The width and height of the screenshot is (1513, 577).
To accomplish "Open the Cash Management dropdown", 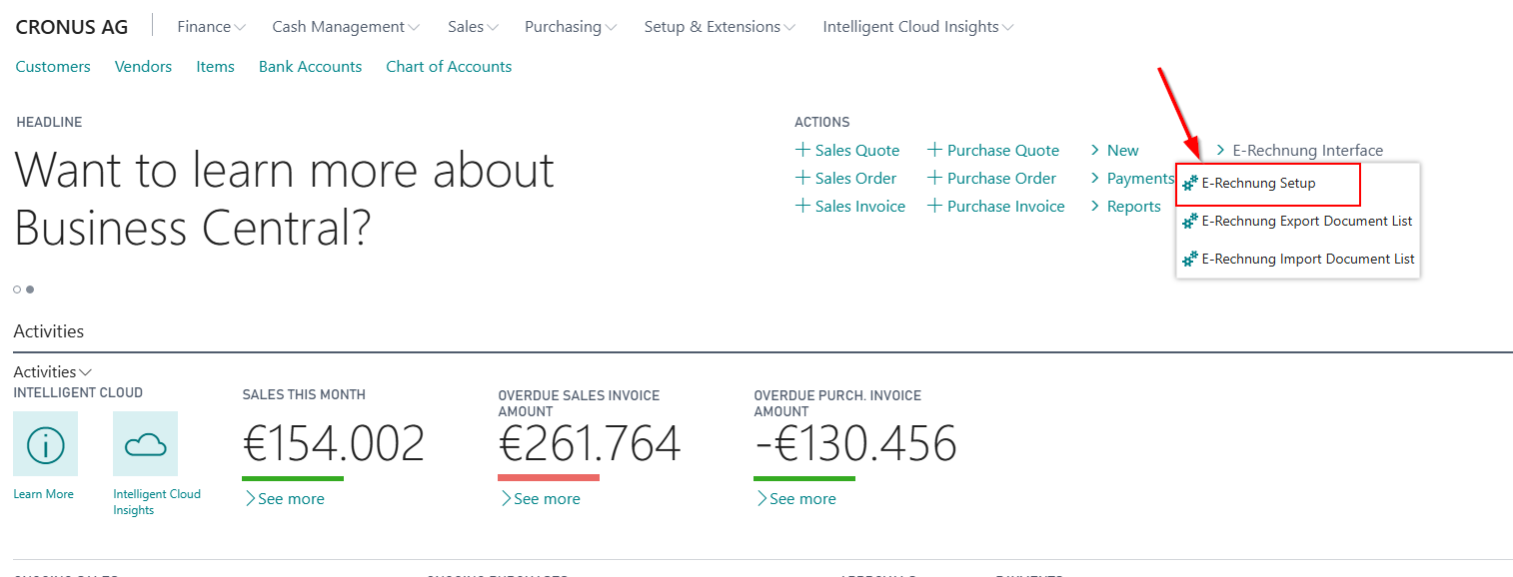I will pyautogui.click(x=346, y=27).
